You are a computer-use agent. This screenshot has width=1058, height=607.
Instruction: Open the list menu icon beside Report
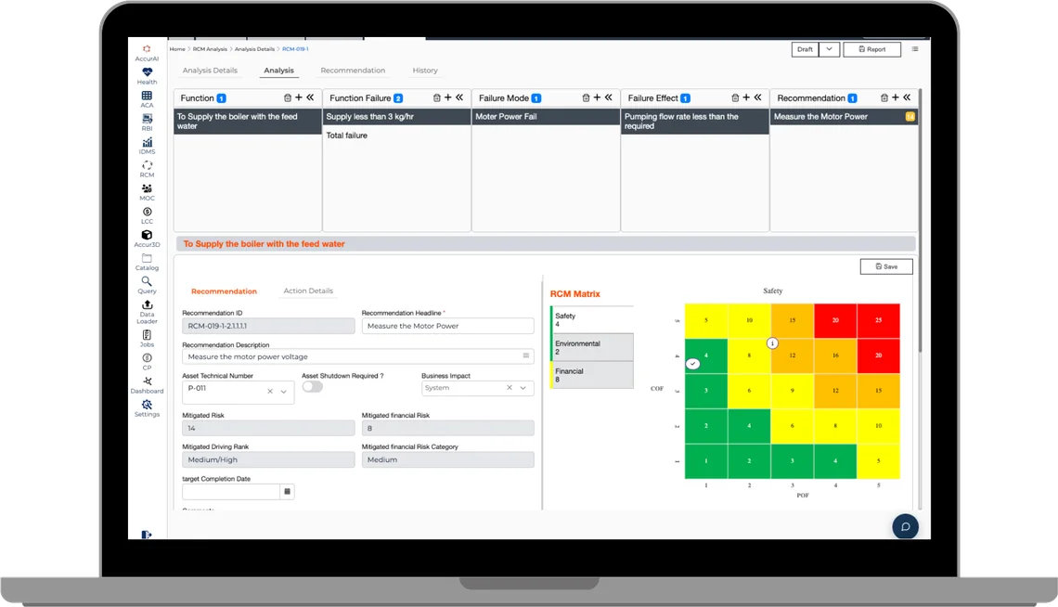(x=915, y=49)
